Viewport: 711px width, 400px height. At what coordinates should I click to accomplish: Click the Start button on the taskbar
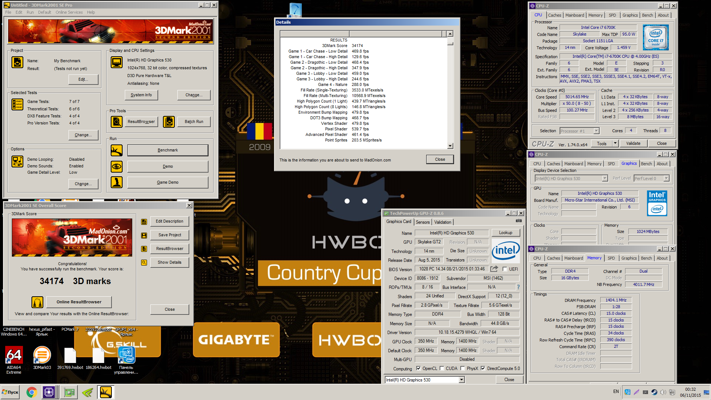pos(10,392)
